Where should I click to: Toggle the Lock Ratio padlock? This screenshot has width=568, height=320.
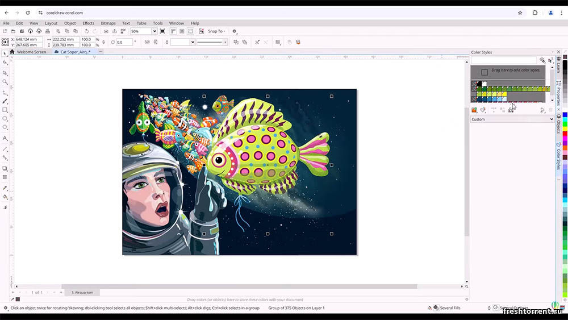coord(103,42)
